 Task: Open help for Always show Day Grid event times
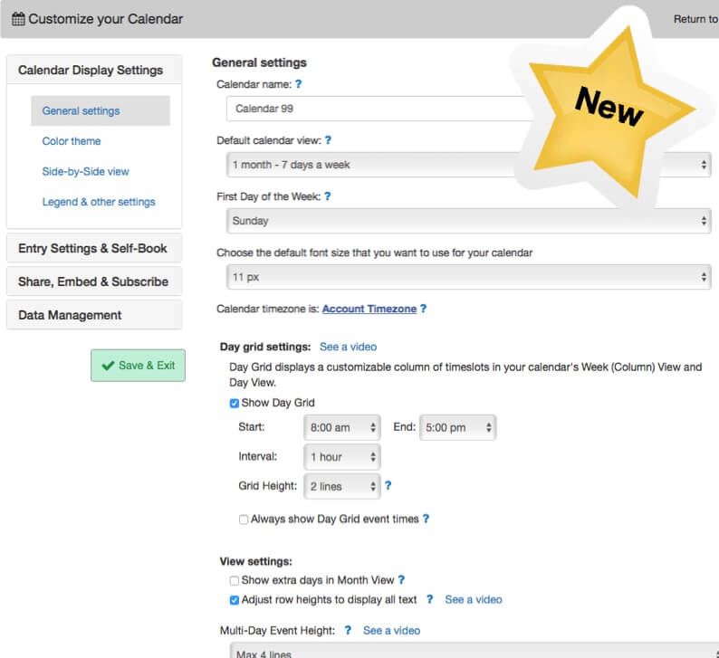coord(426,519)
